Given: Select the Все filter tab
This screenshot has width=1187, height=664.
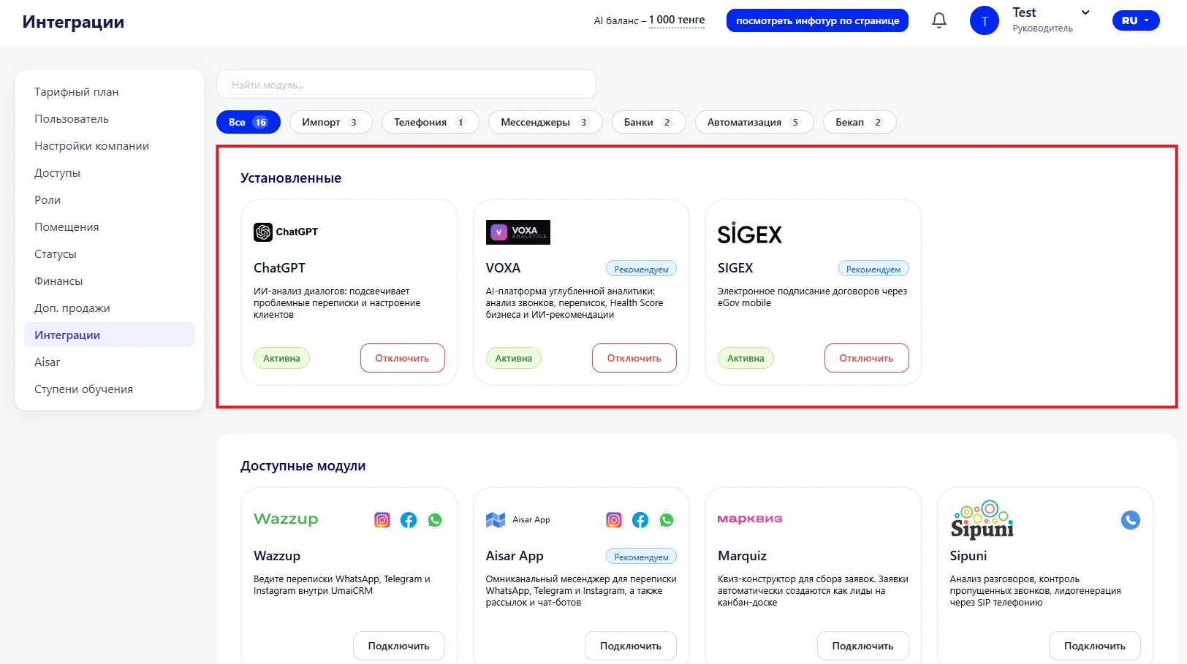Looking at the screenshot, I should 249,122.
